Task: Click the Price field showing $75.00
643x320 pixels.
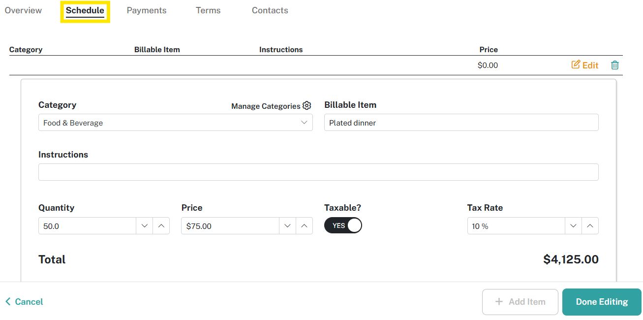Action: pos(230,226)
